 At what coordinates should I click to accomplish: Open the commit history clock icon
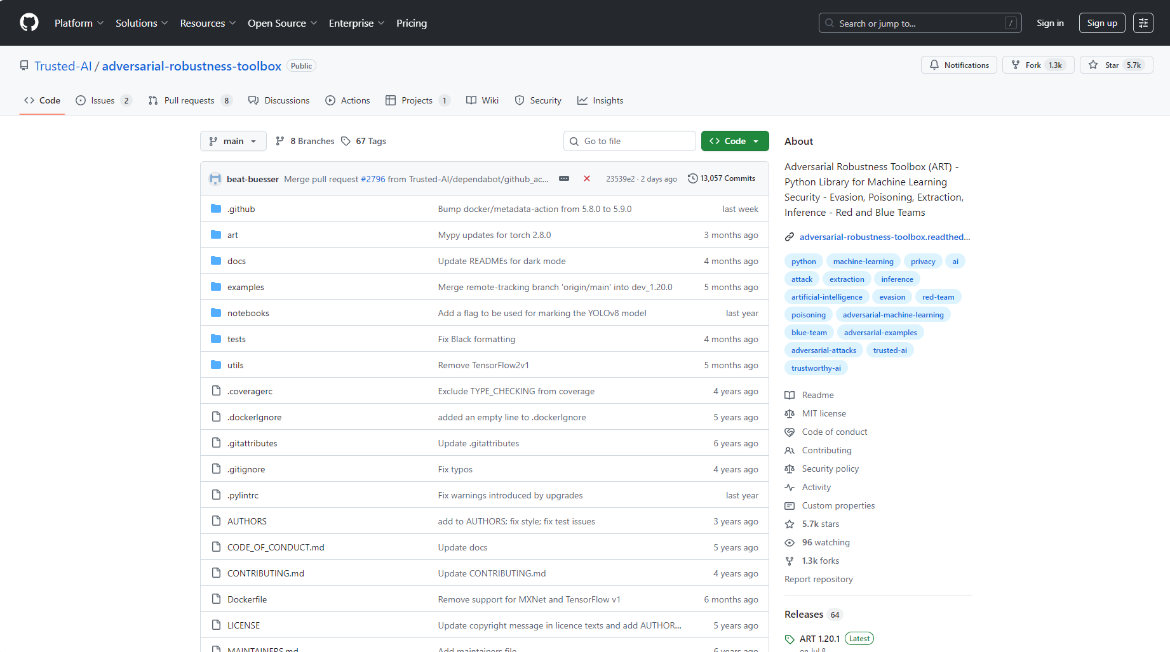tap(693, 179)
